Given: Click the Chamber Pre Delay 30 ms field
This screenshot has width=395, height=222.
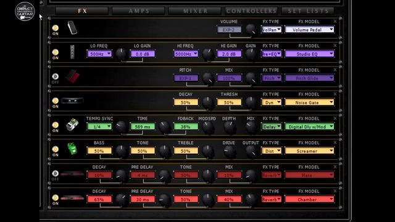Looking at the screenshot, I should coord(143,199).
